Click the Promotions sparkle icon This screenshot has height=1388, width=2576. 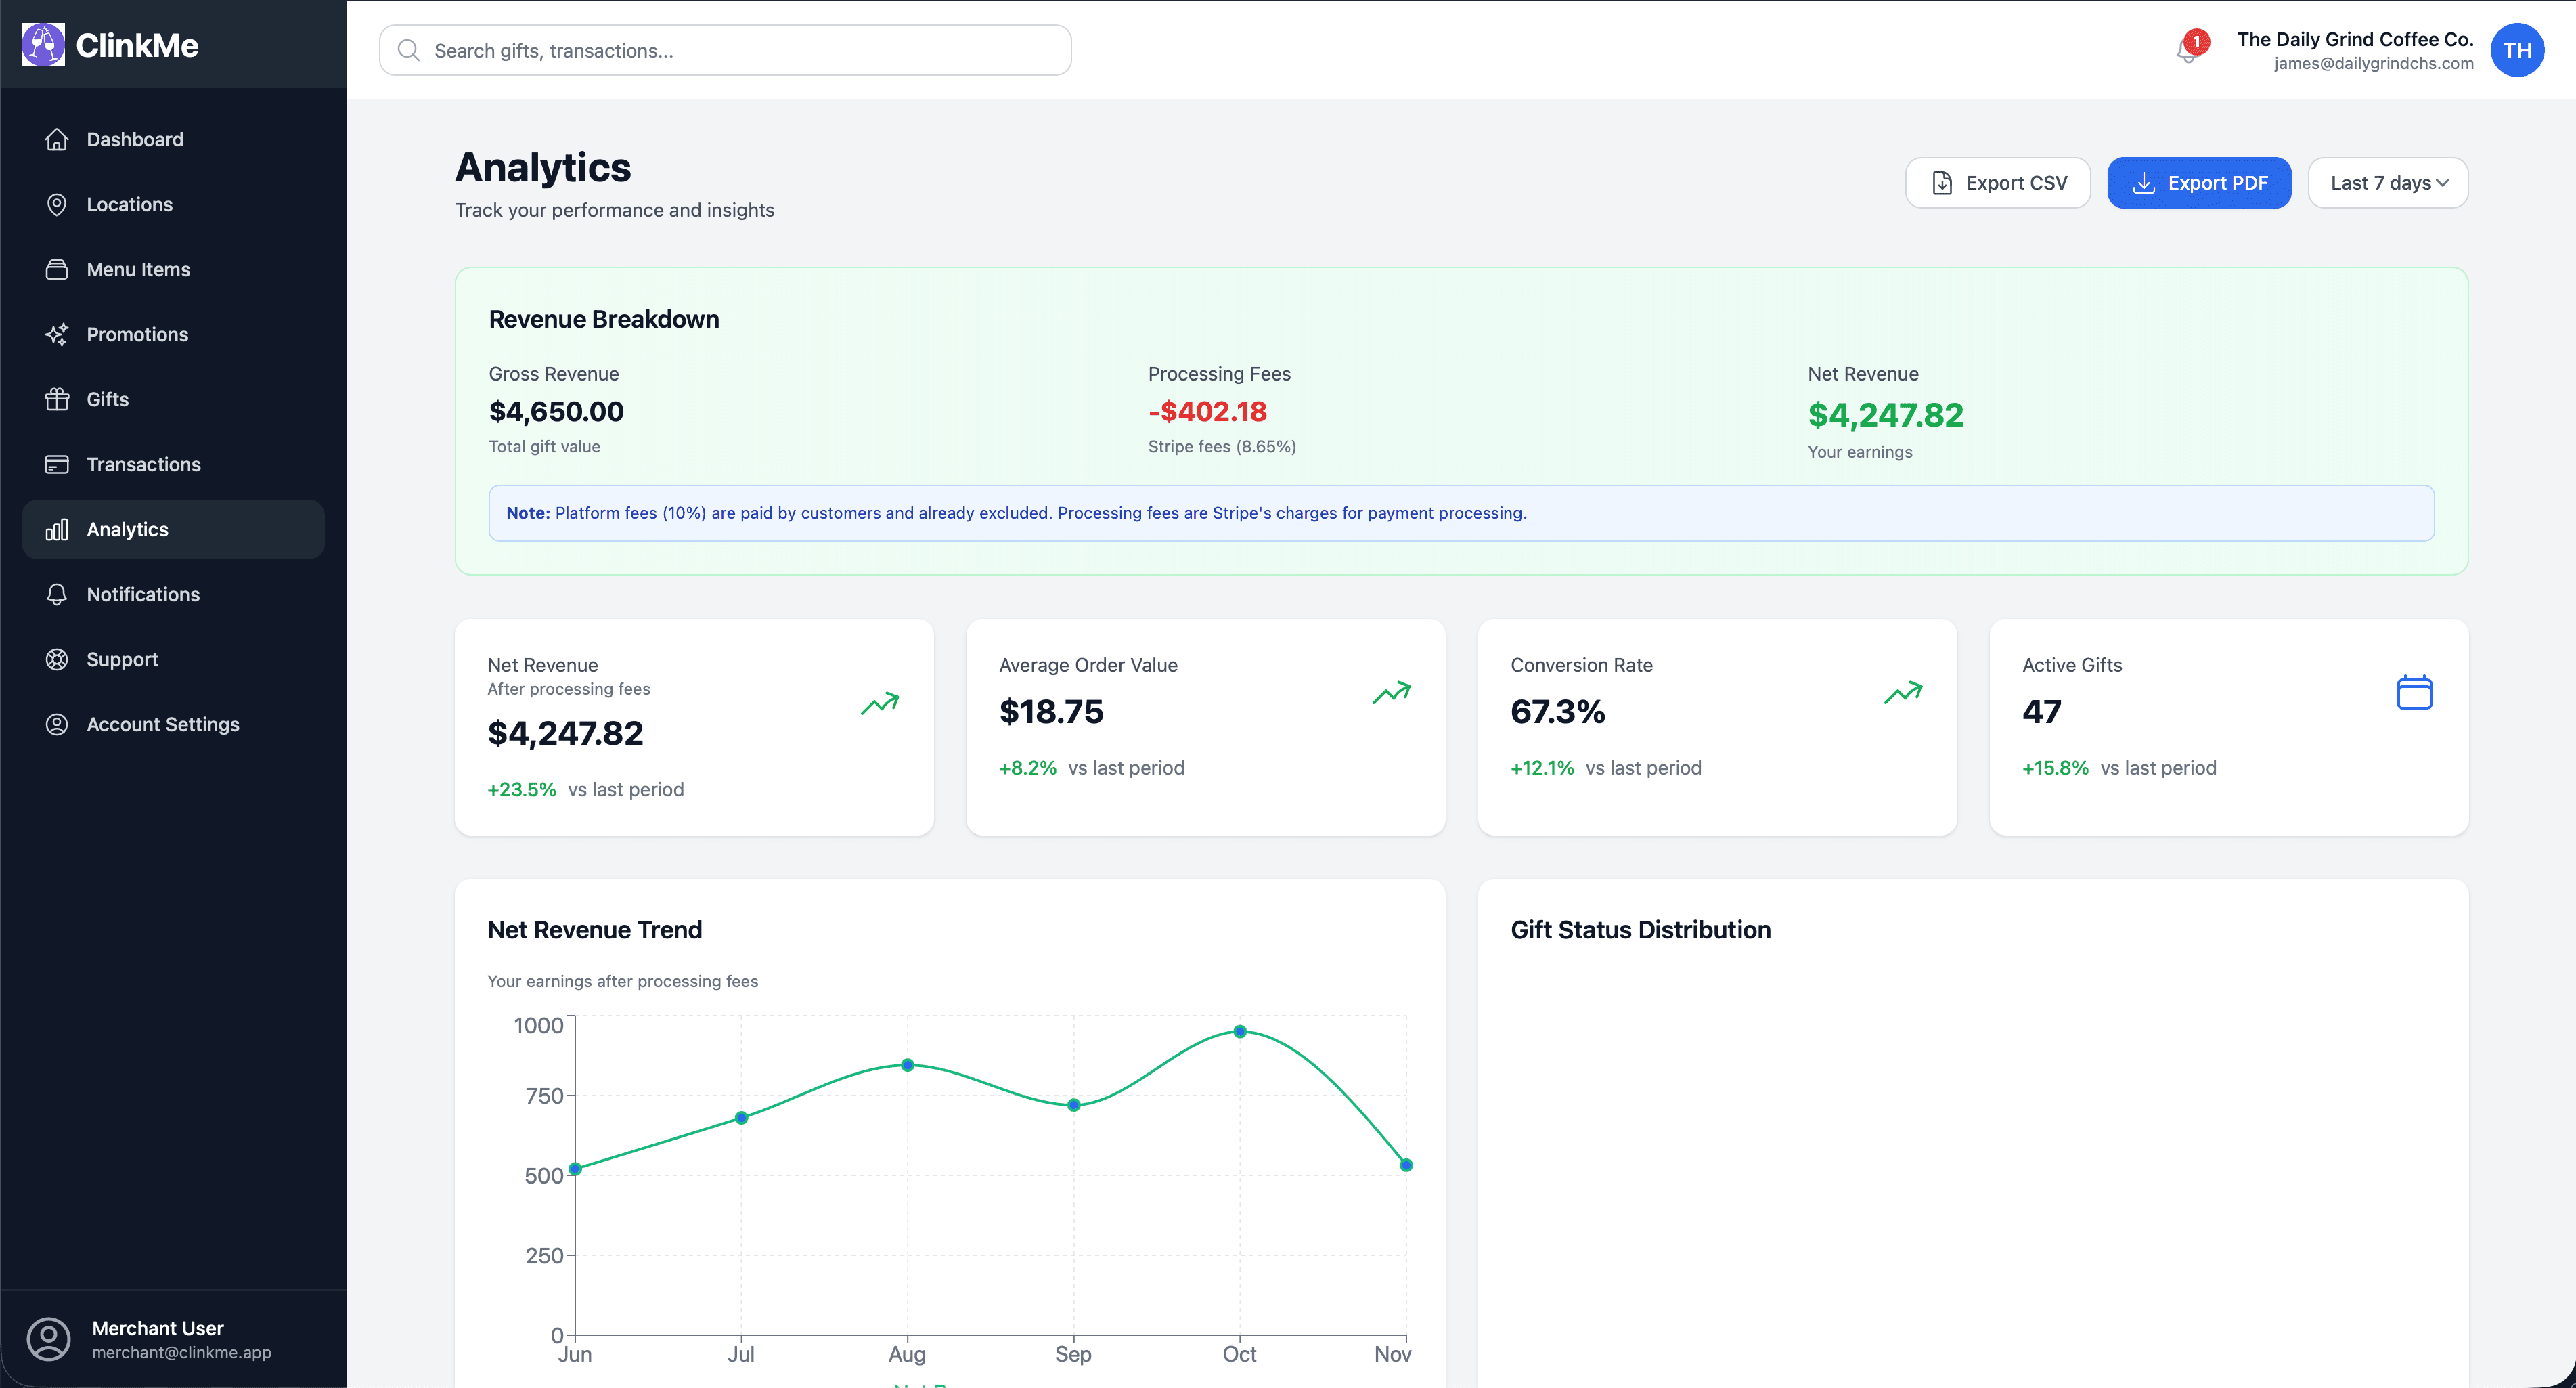coord(57,334)
